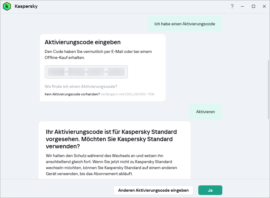The height and width of the screenshot is (198, 270).
Task: Choose Anderen Aktivierungscode eingeben
Action: coord(153,190)
